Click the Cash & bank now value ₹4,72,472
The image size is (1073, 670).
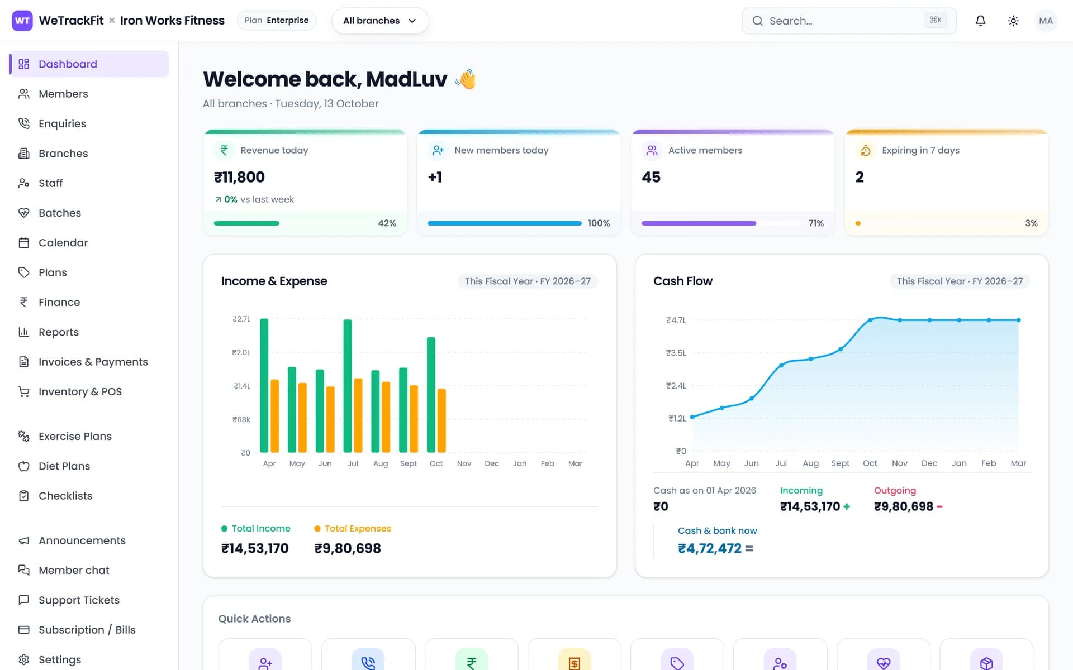[710, 548]
